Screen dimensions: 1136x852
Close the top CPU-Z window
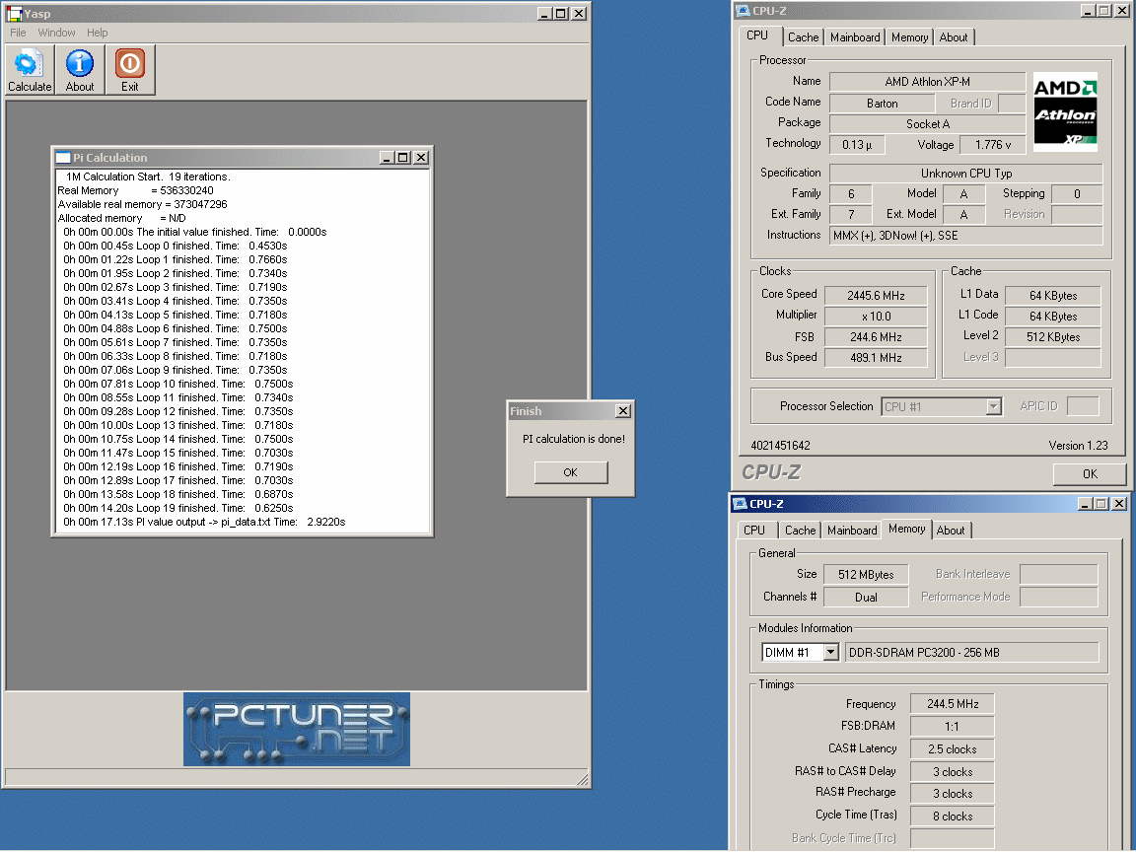[x=1122, y=10]
